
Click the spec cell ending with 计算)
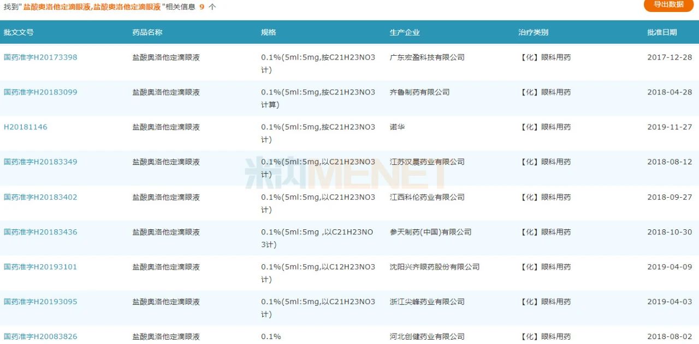pos(318,98)
